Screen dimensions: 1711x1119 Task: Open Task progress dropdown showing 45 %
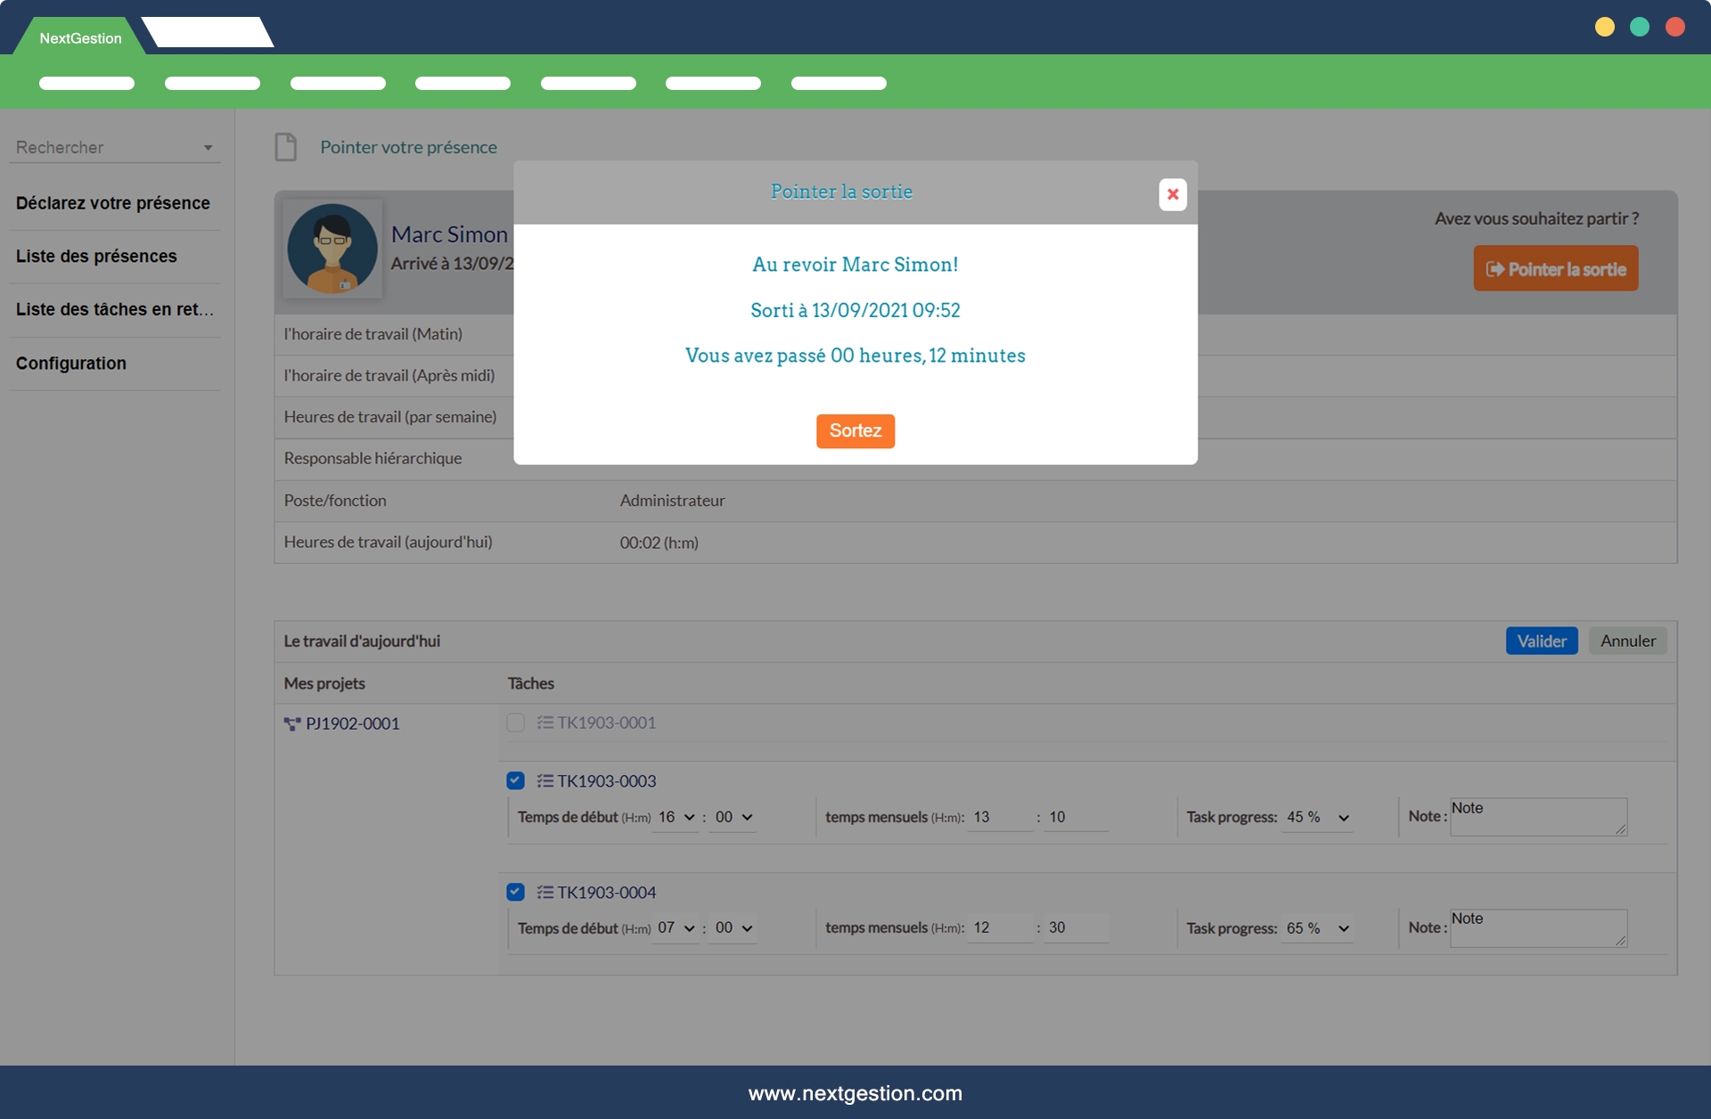point(1317,818)
